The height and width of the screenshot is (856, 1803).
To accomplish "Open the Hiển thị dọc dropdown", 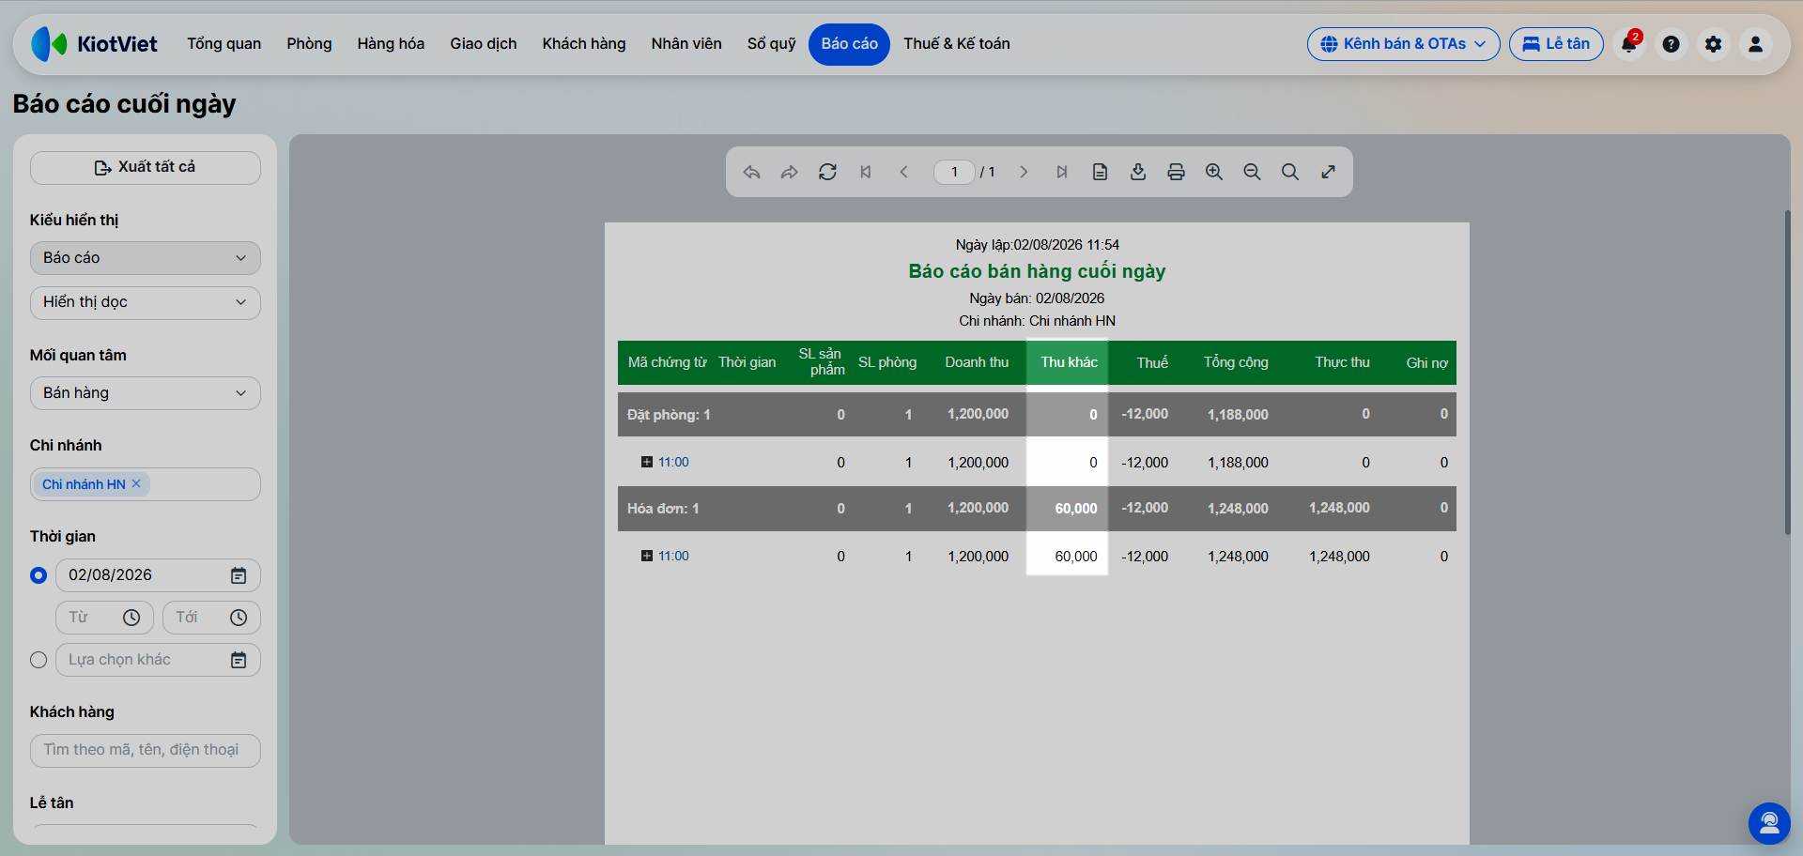I will 146,302.
